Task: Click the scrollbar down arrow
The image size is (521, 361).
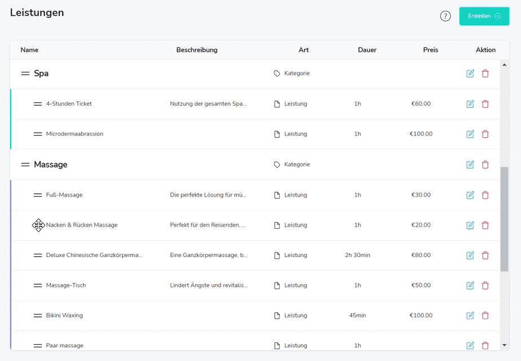Action: click(x=504, y=345)
